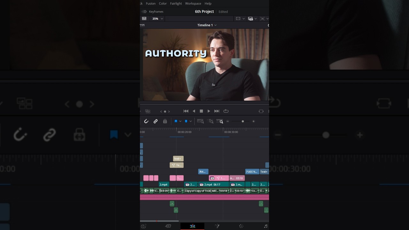409x230 pixels.
Task: Expand the flag color dropdown arrow
Action: [x=180, y=121]
